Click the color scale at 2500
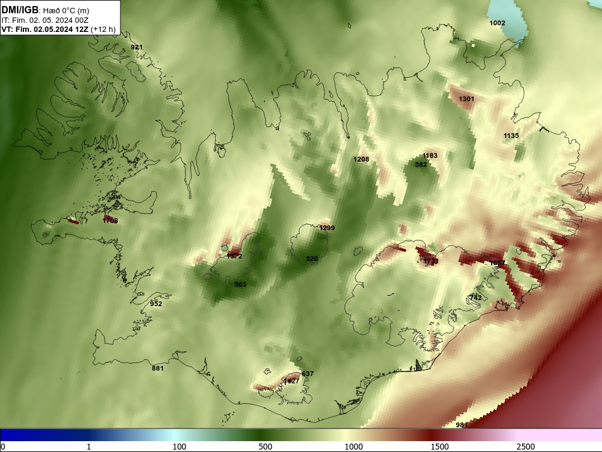 pyautogui.click(x=526, y=447)
